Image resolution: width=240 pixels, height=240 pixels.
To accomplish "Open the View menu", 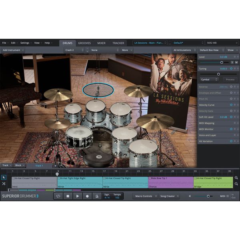I will click(38, 43).
